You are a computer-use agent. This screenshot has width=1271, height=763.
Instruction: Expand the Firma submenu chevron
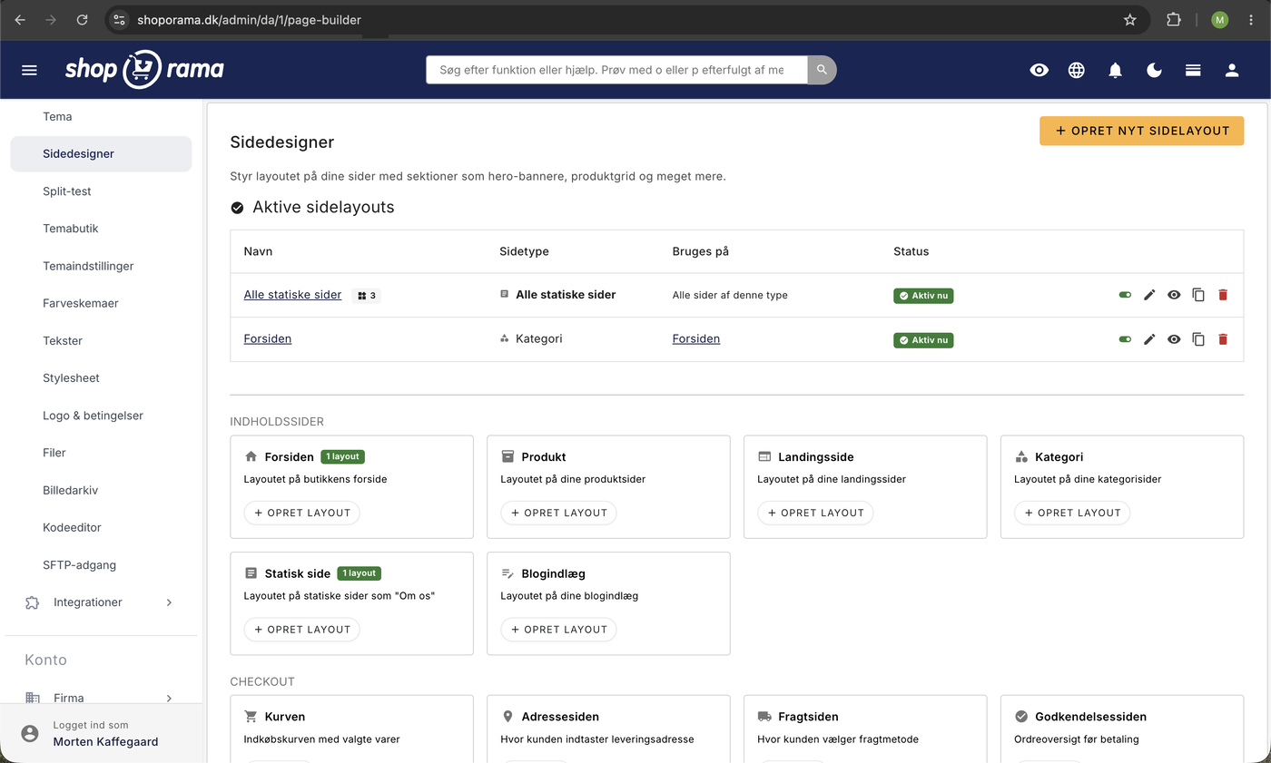(x=169, y=698)
